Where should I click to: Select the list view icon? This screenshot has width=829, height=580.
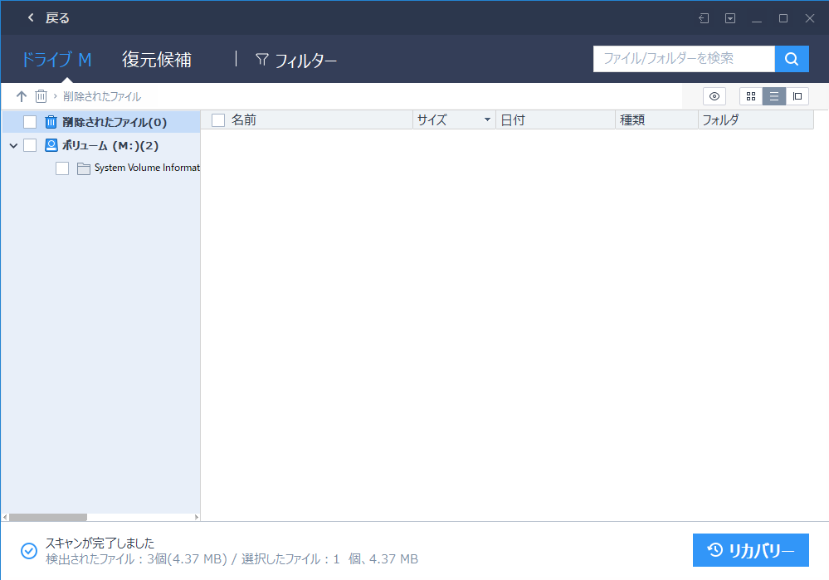click(x=773, y=96)
